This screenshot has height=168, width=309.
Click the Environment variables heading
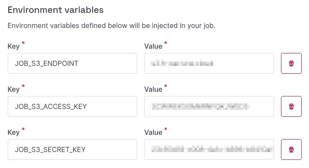coord(56,10)
